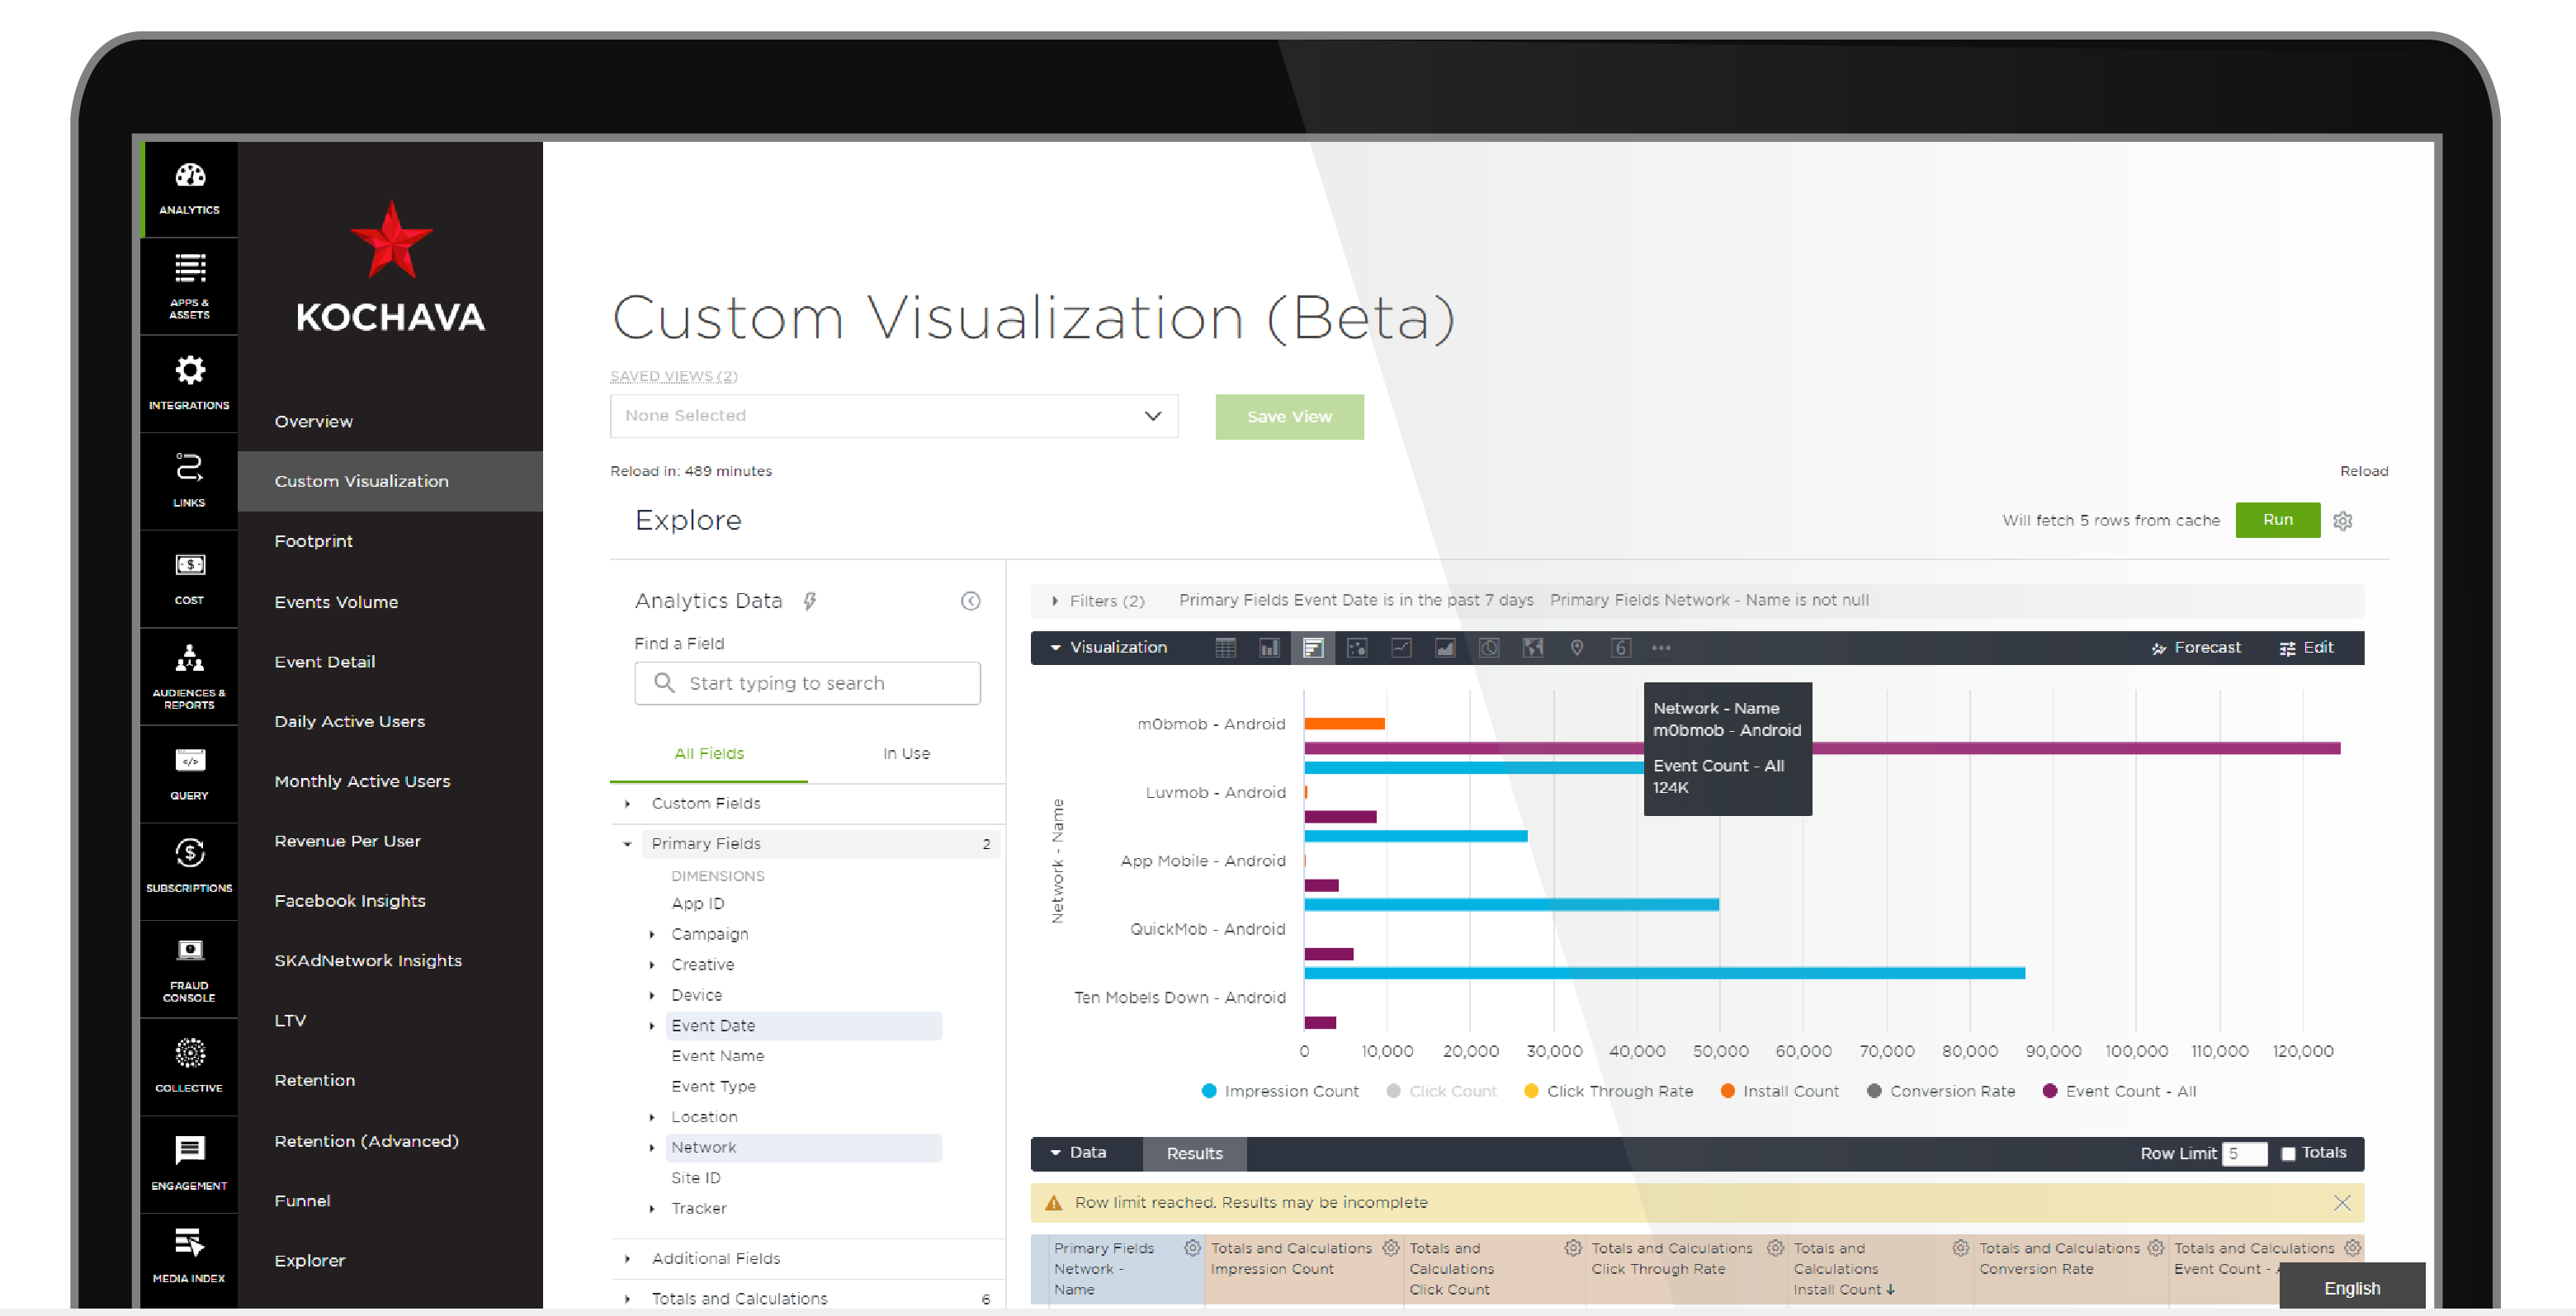Viewport: 2576px width, 1316px height.
Task: Toggle Install Count legend series
Action: tap(1780, 1091)
